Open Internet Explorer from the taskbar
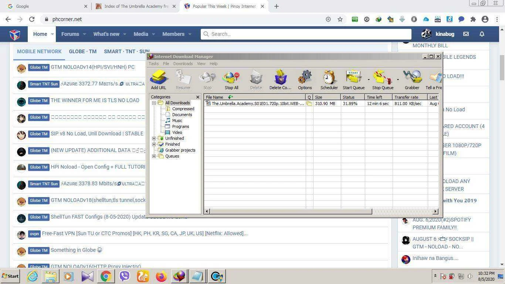The width and height of the screenshot is (505, 284). [x=33, y=276]
